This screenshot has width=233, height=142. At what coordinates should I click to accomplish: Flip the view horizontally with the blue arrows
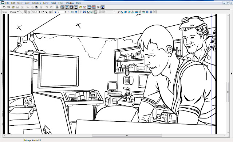point(72,12)
